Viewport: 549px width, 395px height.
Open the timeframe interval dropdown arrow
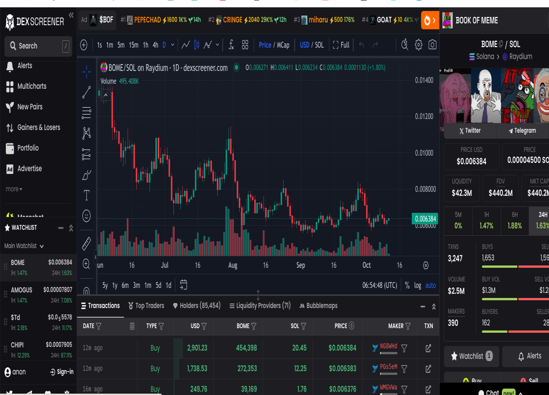click(172, 45)
